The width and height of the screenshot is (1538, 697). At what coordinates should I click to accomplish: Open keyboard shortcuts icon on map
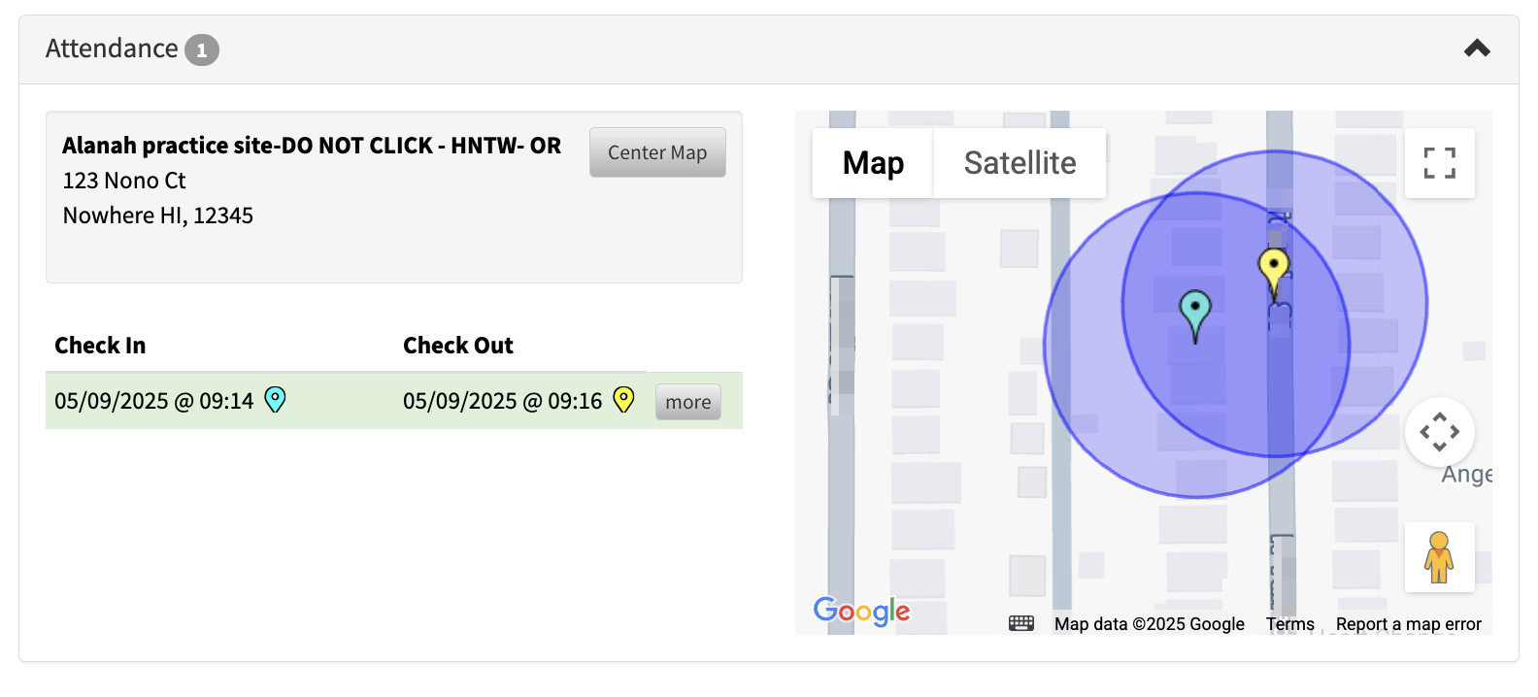pyautogui.click(x=1021, y=623)
